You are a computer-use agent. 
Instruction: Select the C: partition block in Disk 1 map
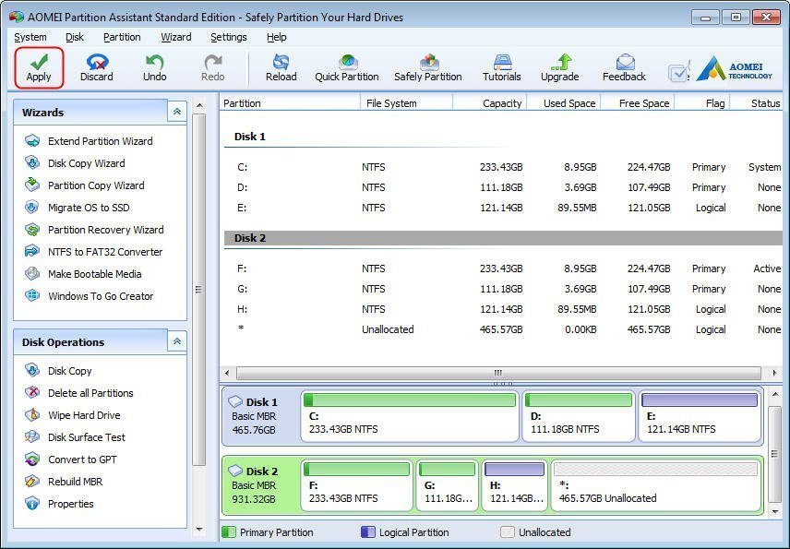coord(410,417)
